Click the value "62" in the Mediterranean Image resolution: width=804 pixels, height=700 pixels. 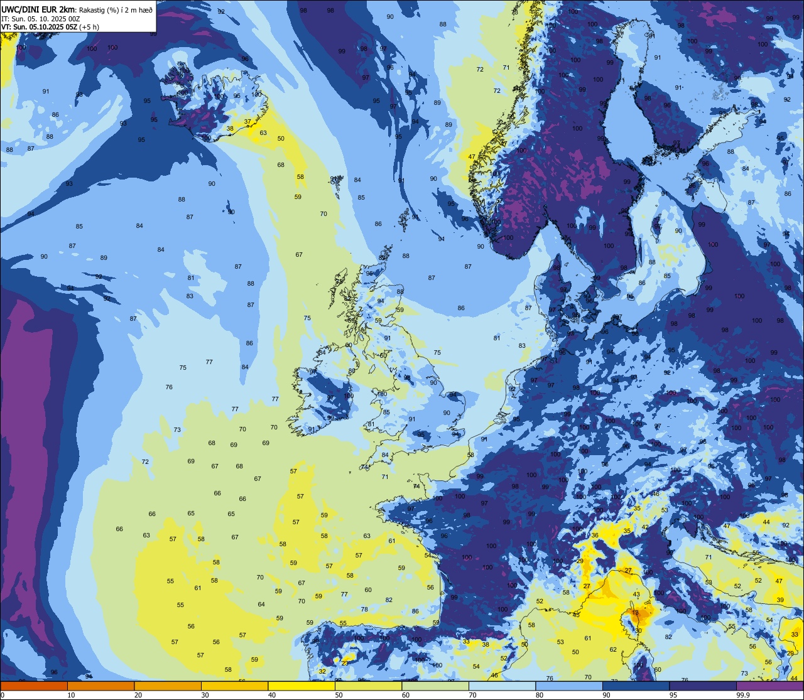coord(613,650)
